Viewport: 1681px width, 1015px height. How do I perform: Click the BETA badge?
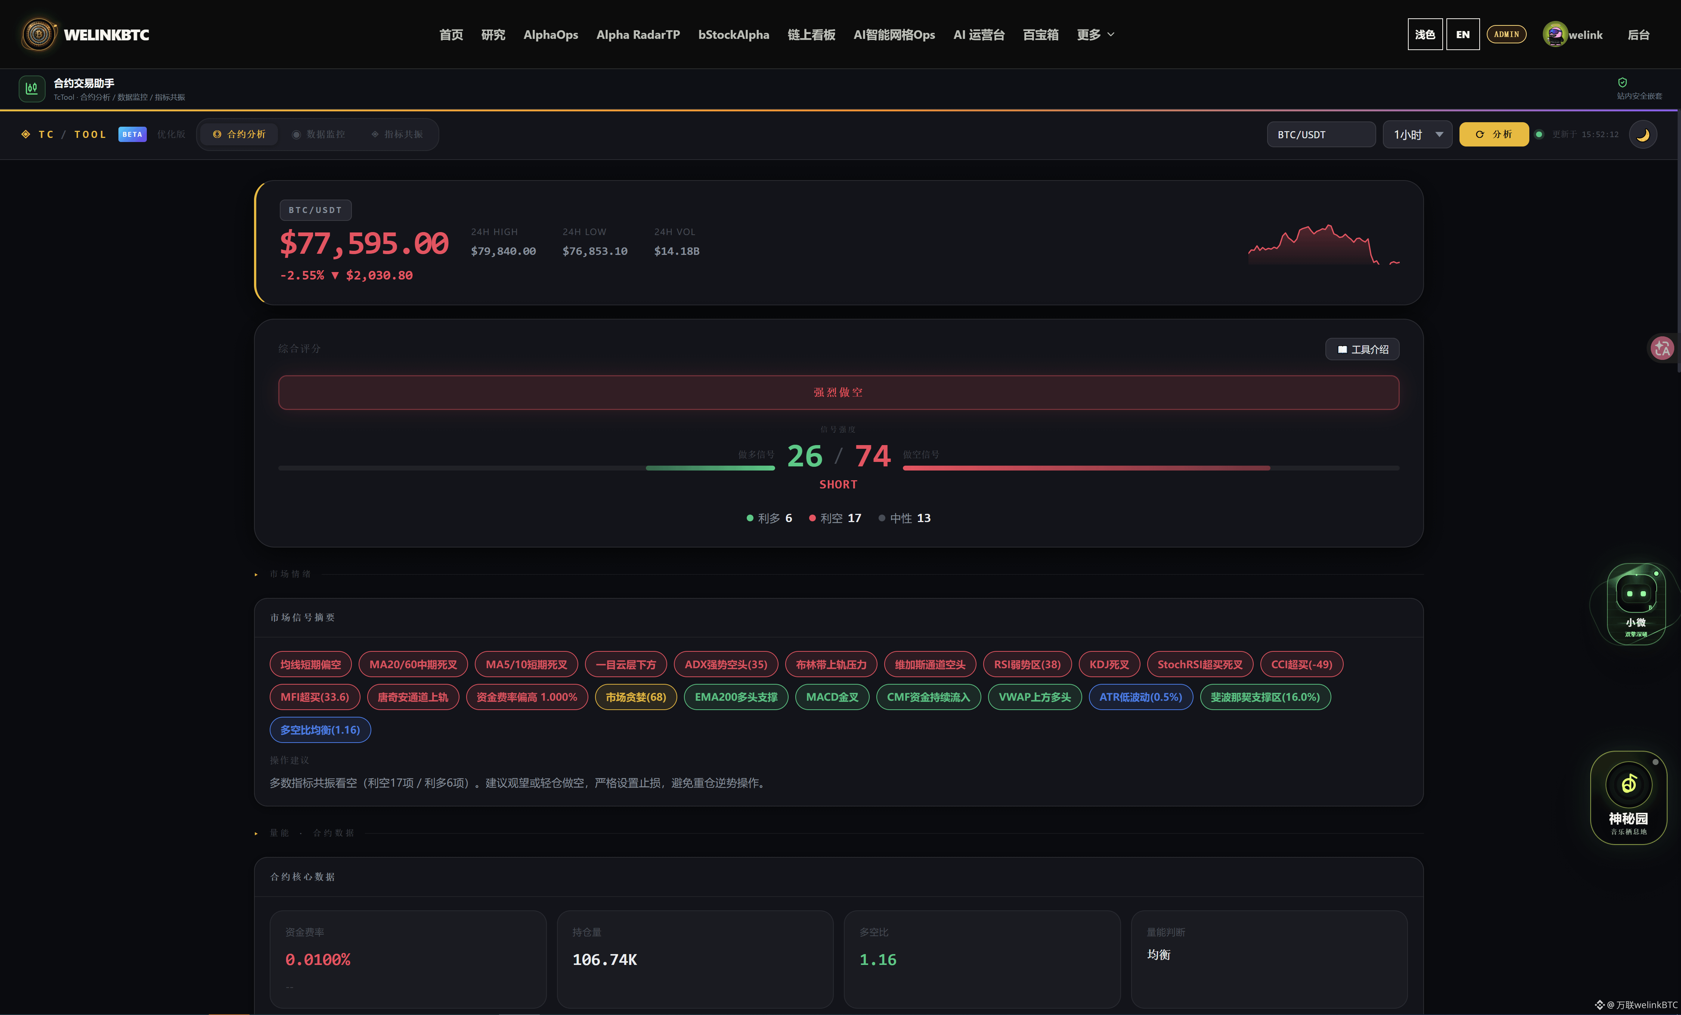(132, 135)
